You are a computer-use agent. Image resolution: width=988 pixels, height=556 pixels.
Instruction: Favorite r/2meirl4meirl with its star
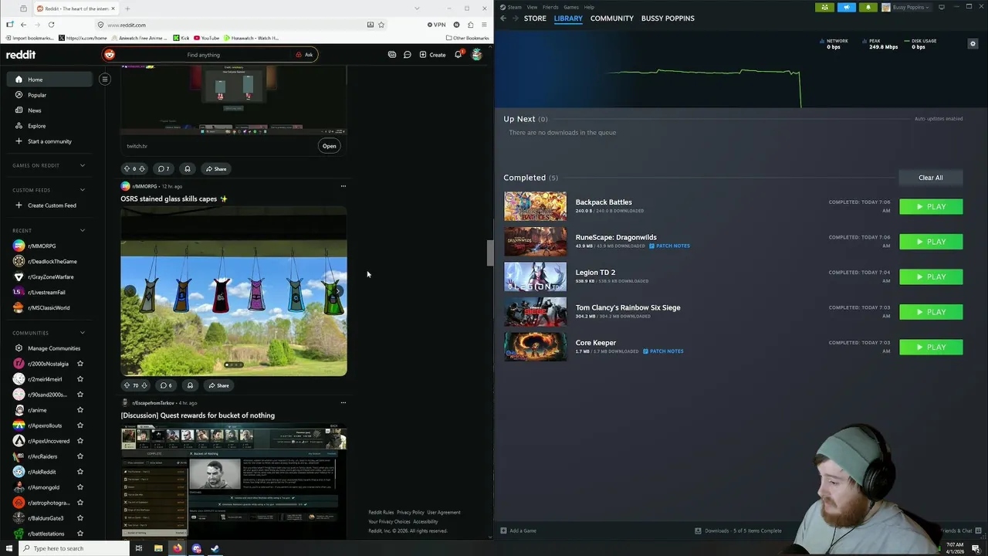80,379
